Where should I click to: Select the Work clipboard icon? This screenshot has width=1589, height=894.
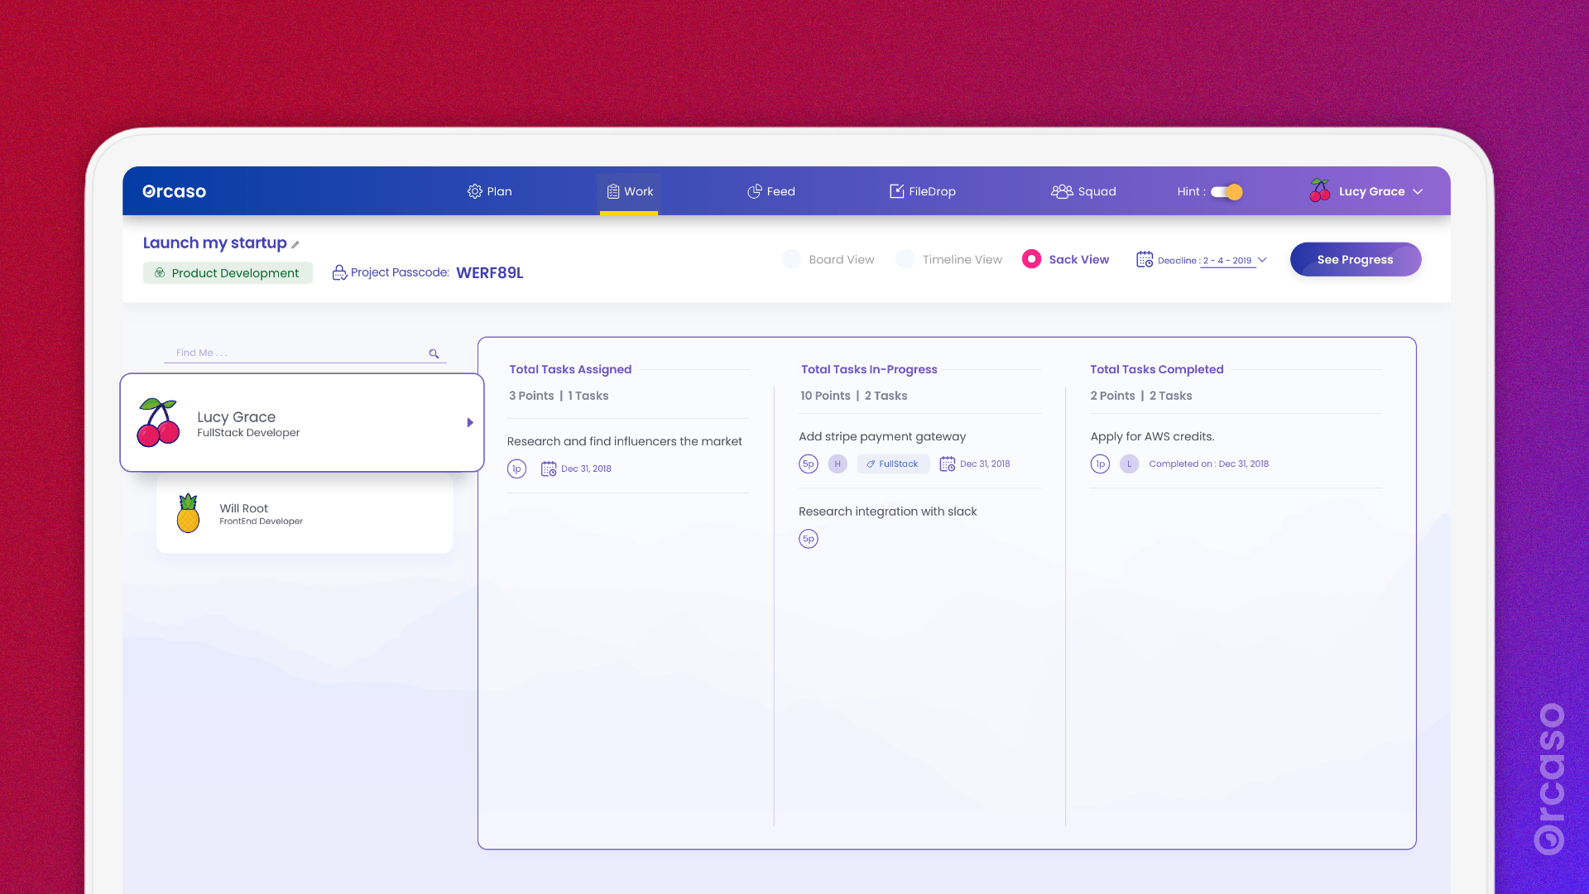click(612, 191)
